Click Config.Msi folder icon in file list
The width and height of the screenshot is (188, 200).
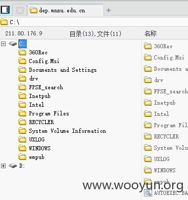point(148,57)
